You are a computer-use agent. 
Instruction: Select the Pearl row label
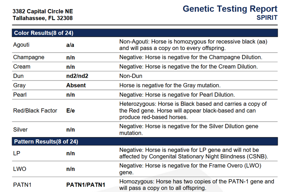pos(20,95)
